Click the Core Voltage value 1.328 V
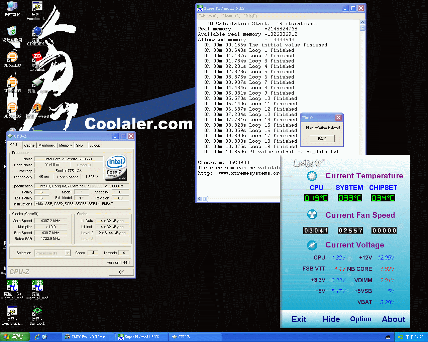428x342 pixels. [92, 177]
